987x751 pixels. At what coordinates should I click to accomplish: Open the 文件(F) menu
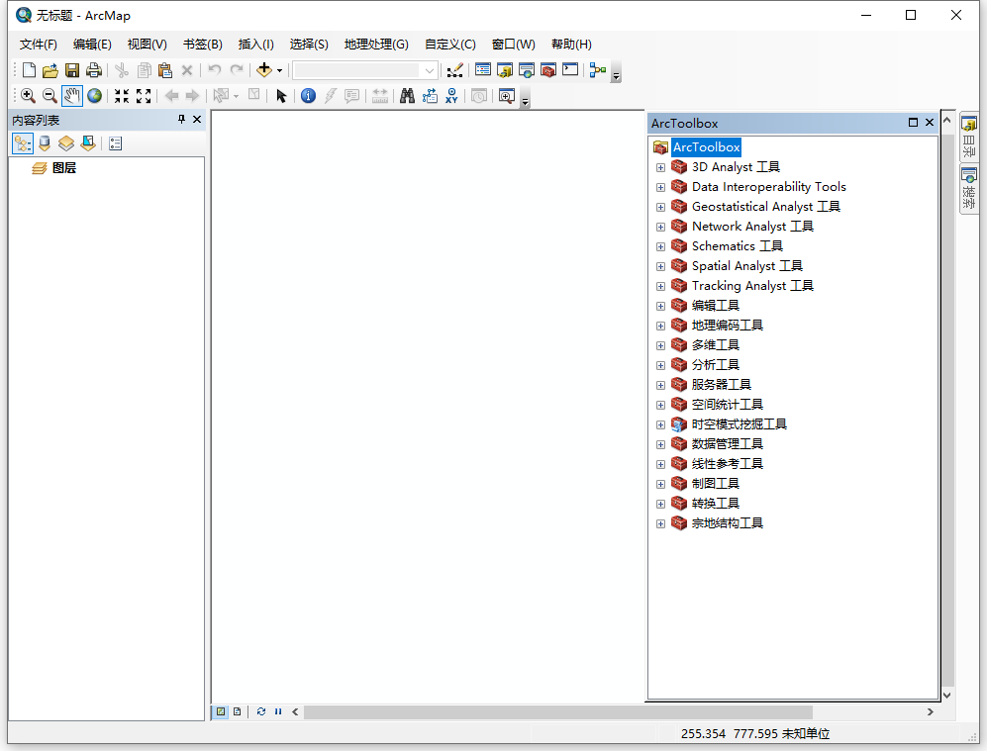click(39, 44)
